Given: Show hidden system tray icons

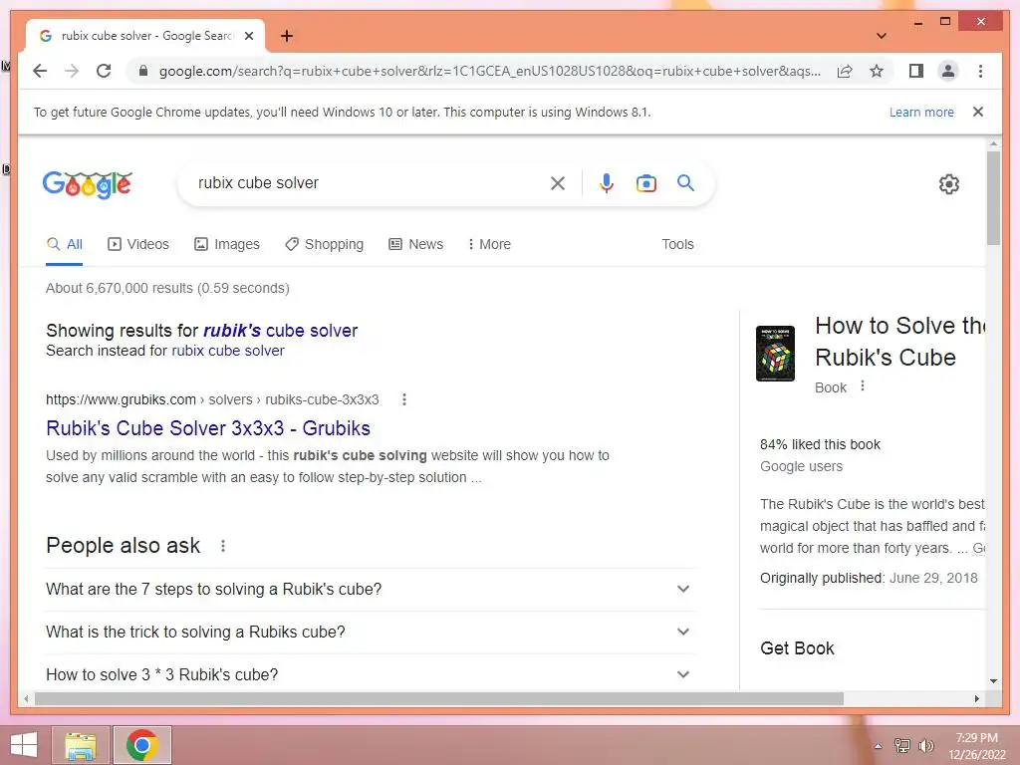Looking at the screenshot, I should pyautogui.click(x=878, y=746).
